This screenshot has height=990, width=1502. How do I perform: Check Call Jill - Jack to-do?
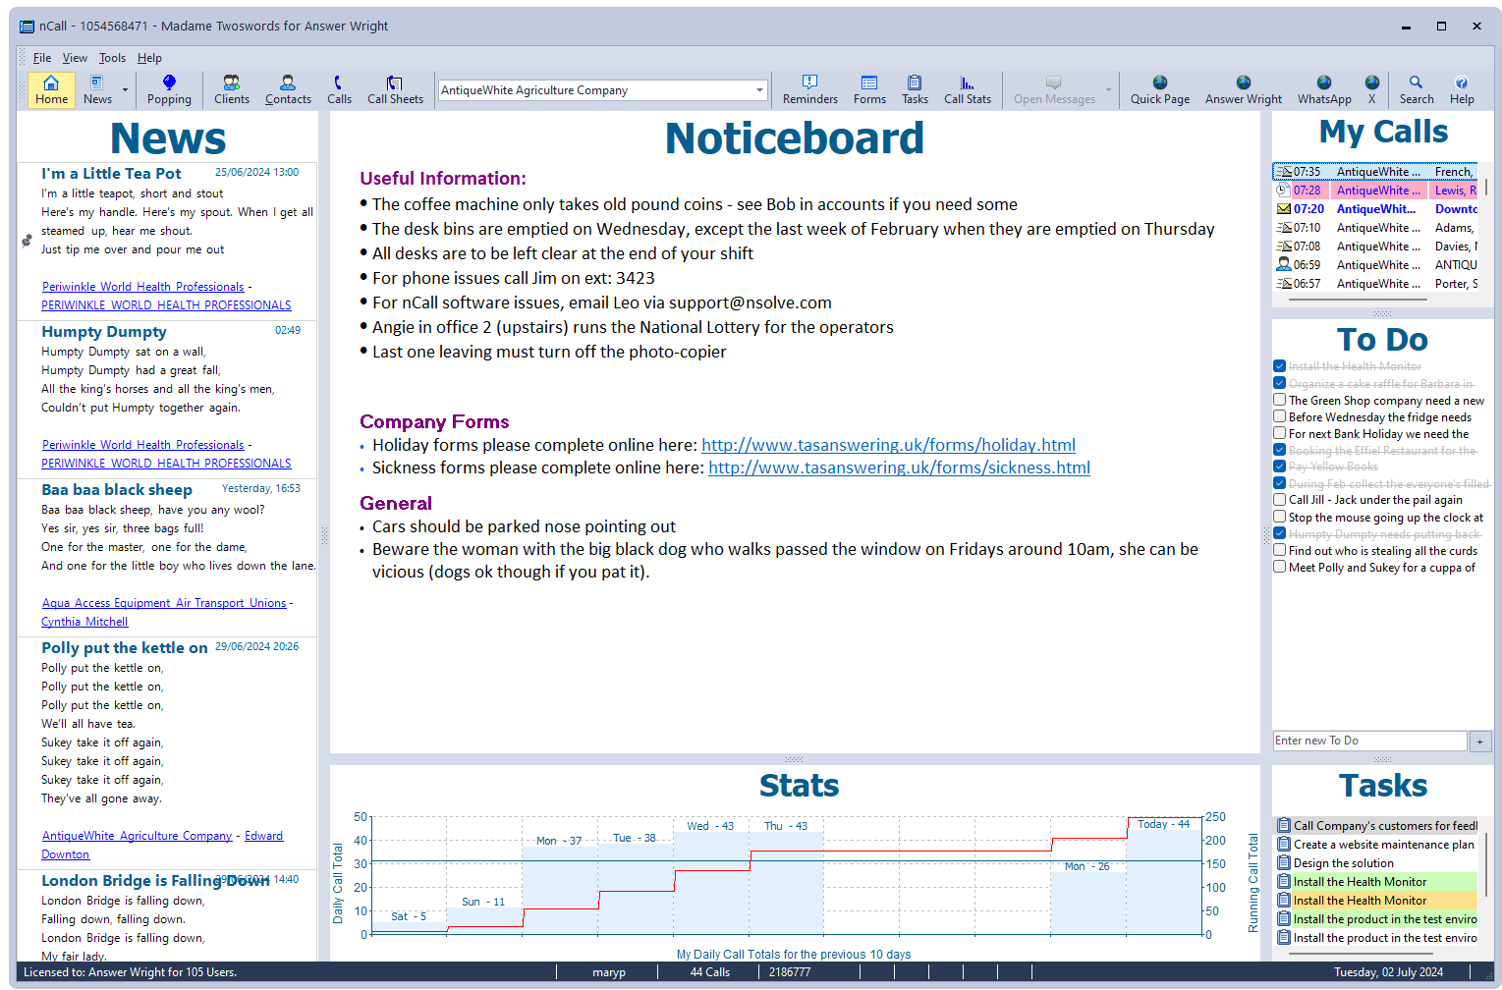pyautogui.click(x=1279, y=499)
